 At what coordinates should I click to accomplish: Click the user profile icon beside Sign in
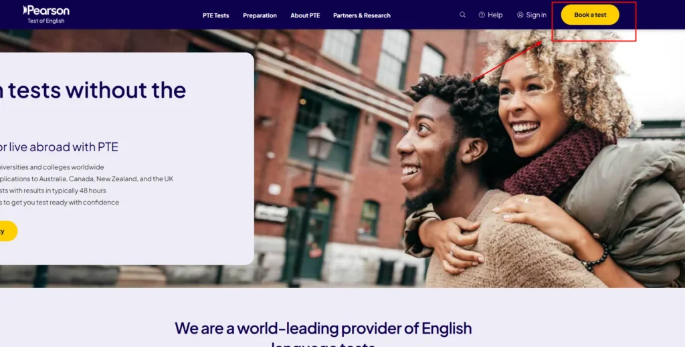click(520, 15)
